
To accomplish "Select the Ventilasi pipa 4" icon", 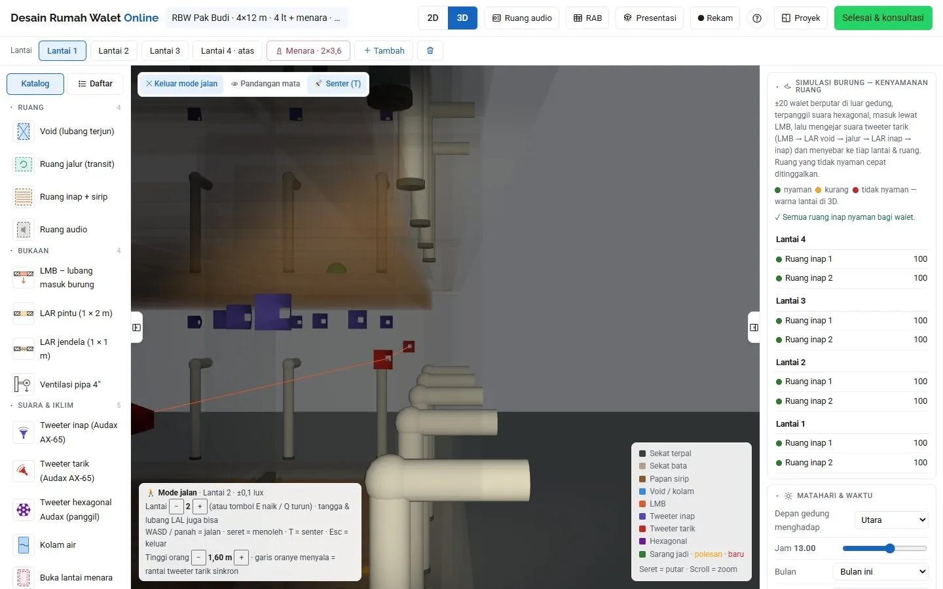I will [24, 384].
